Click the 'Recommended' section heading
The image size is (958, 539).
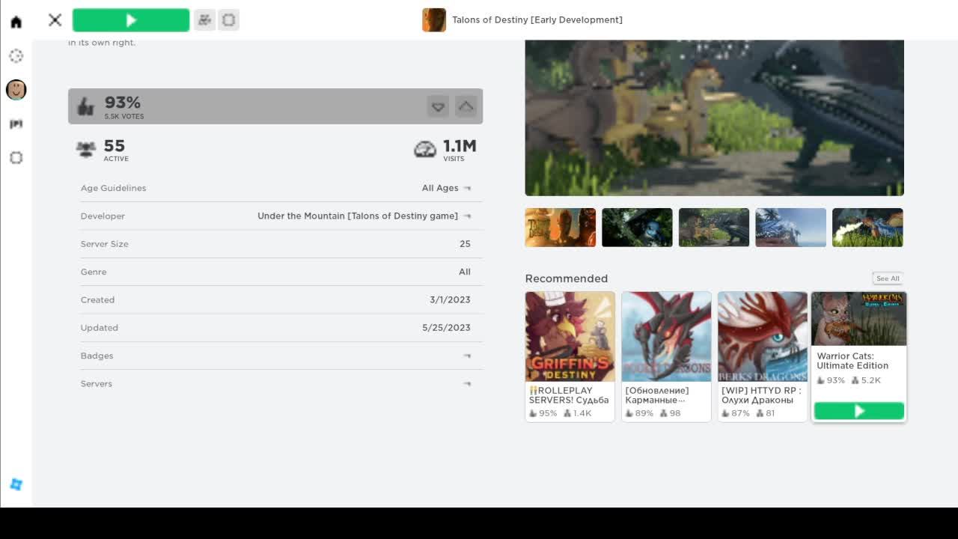tap(567, 278)
